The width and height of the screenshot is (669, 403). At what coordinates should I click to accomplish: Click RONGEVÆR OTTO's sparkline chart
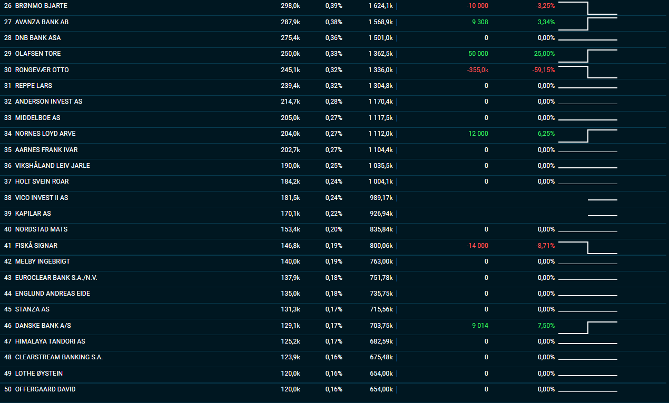(588, 72)
